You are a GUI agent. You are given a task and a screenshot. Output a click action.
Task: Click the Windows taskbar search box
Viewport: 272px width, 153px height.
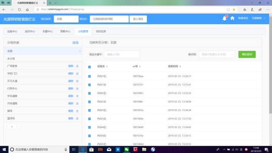39,149
